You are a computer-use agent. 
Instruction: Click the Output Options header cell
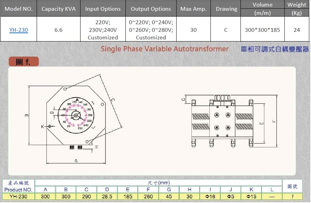(x=151, y=9)
